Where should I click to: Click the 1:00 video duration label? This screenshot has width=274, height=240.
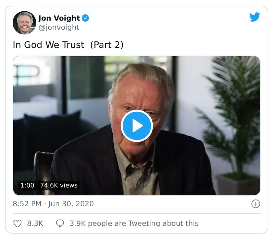pyautogui.click(x=27, y=185)
